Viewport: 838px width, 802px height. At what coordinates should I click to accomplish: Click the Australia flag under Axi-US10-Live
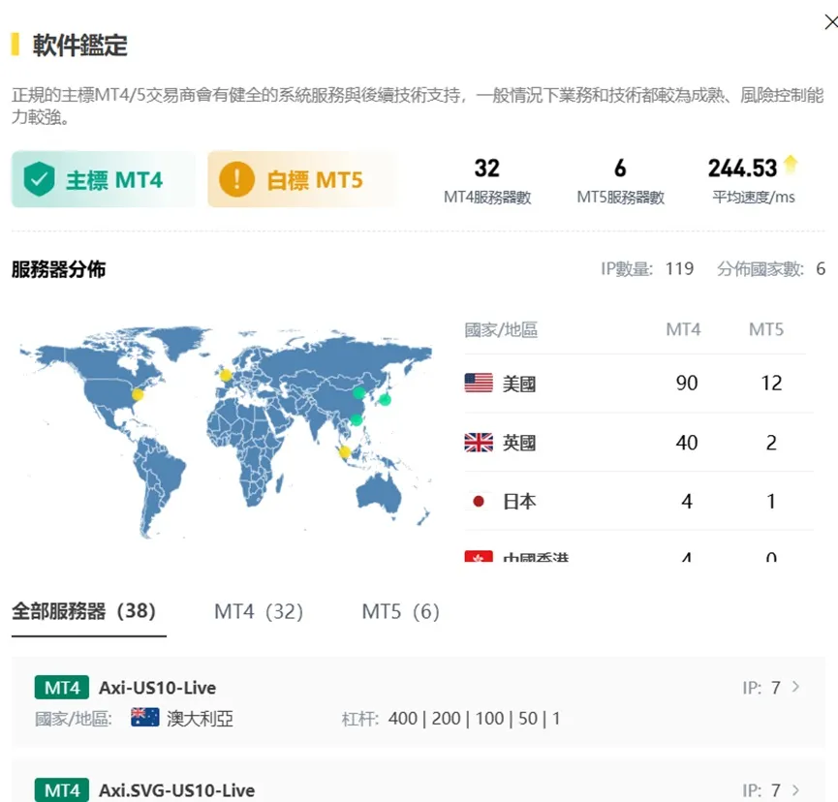coord(144,717)
